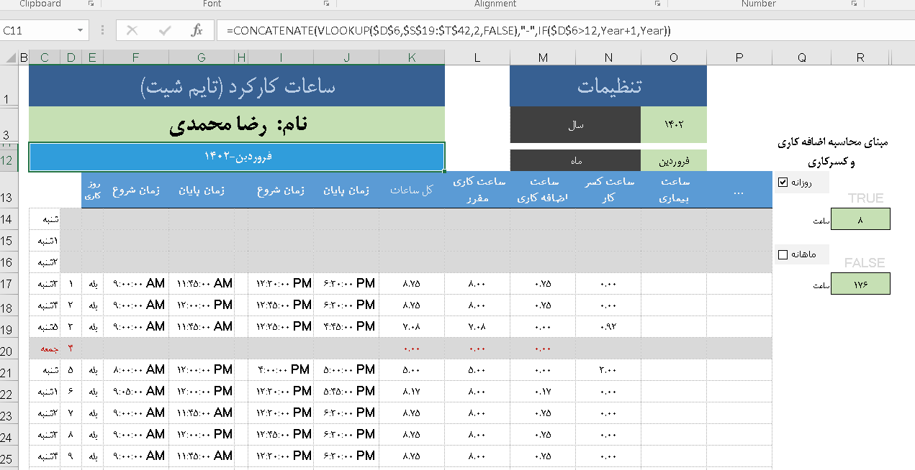Viewport: 915px width, 470px height.
Task: Open the Number format dialog launcher arrow
Action: [x=855, y=4]
